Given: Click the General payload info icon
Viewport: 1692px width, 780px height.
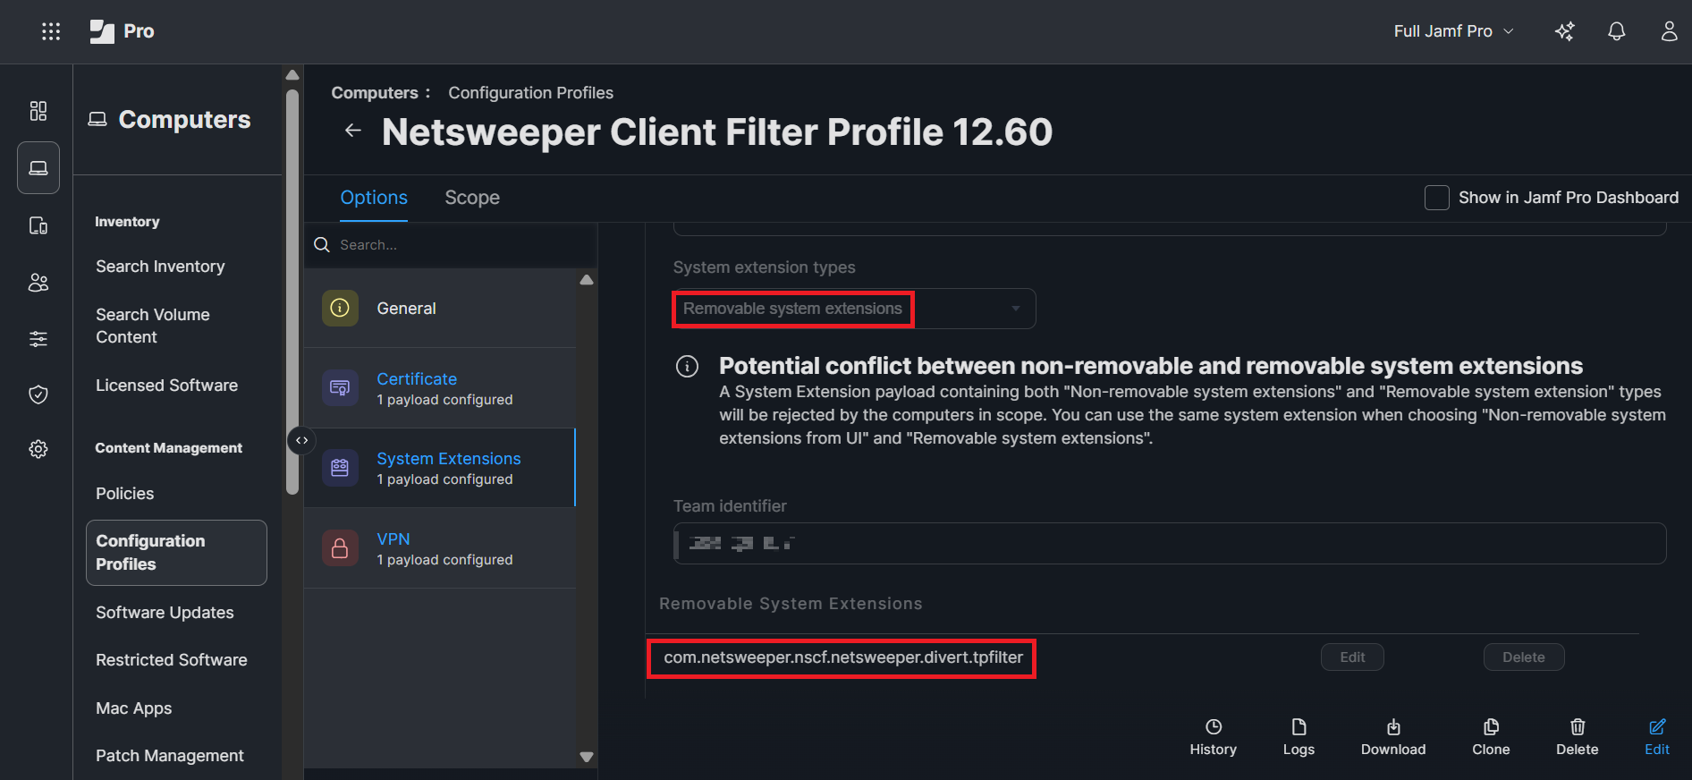Looking at the screenshot, I should (x=340, y=308).
